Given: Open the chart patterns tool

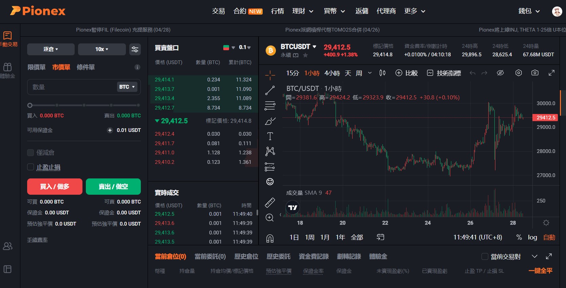Looking at the screenshot, I should pyautogui.click(x=270, y=151).
